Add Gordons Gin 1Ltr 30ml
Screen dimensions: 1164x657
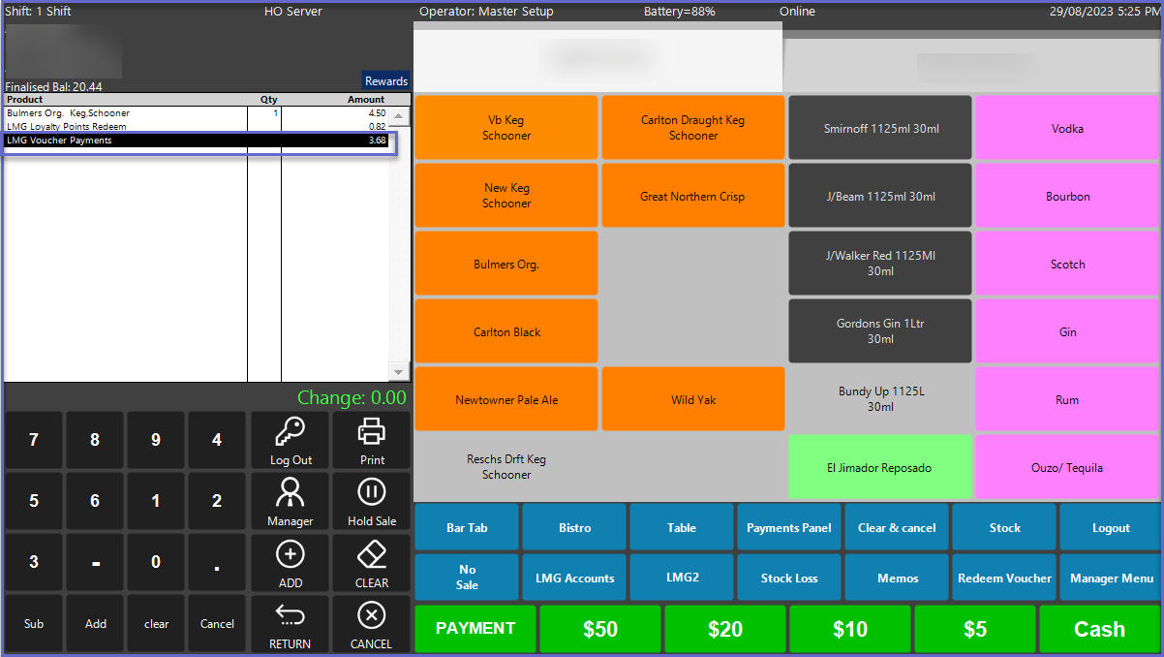880,331
